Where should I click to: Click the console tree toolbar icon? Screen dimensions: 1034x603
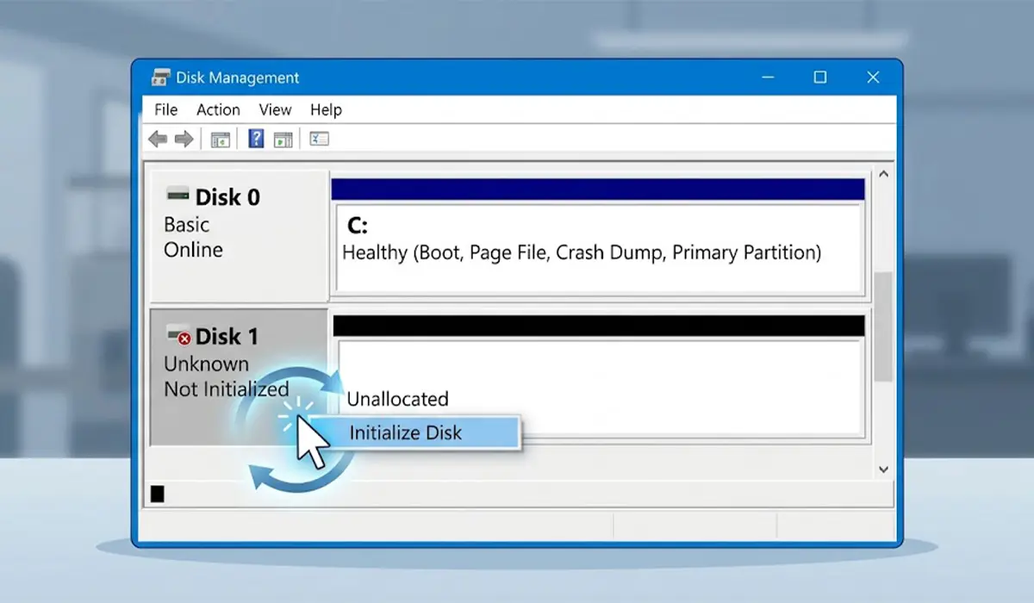221,140
